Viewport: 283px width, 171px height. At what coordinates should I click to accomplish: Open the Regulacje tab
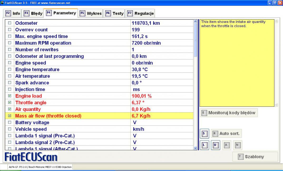(140, 13)
